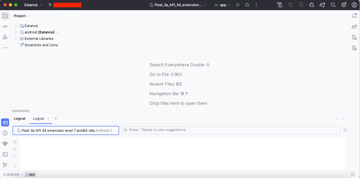Open the Terminal tool window
This screenshot has width=360, height=178.
tap(5, 154)
